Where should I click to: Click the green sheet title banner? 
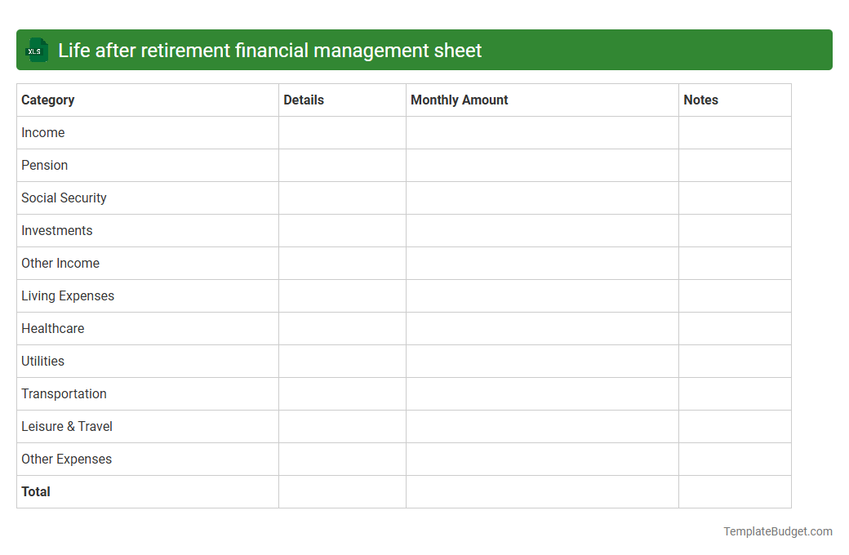[424, 50]
